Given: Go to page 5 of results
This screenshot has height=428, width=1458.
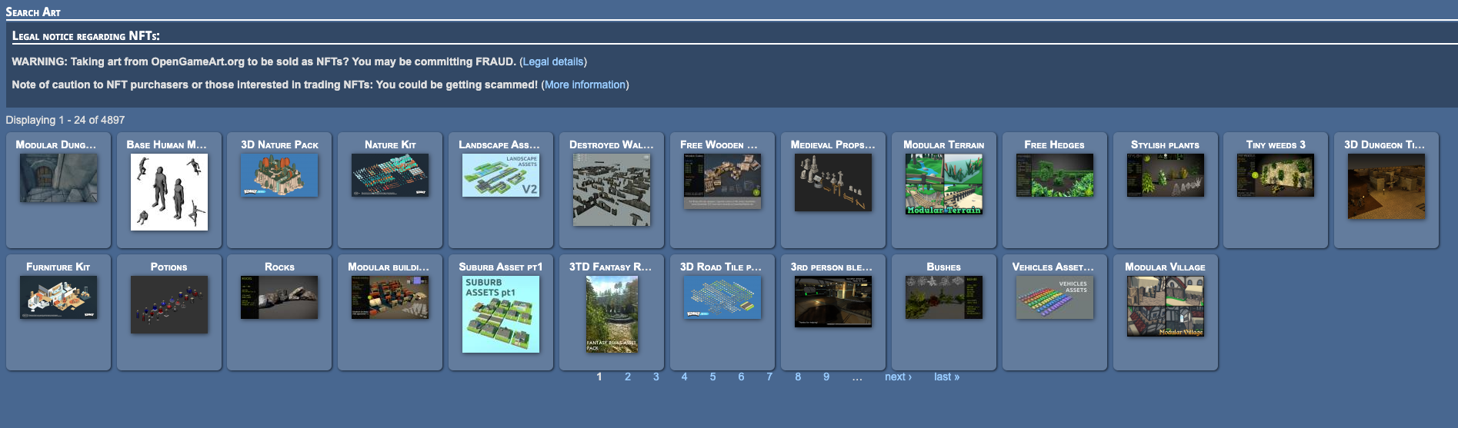Looking at the screenshot, I should click(712, 377).
